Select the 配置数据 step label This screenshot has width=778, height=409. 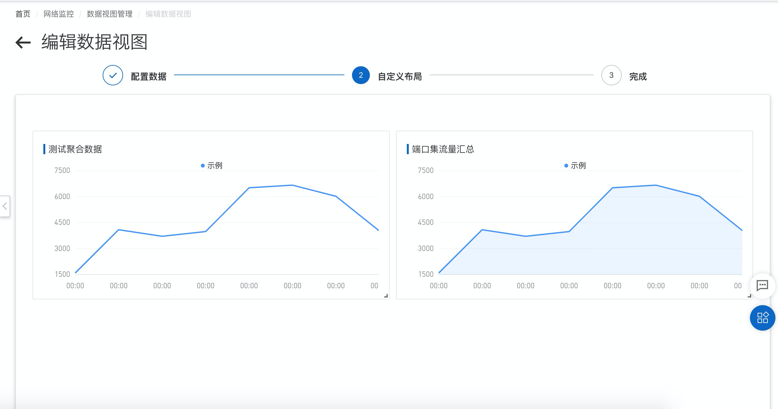click(149, 76)
